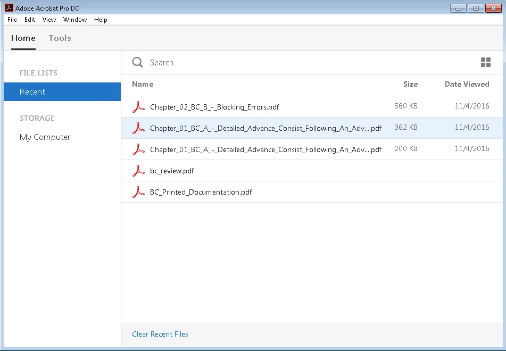506x351 pixels.
Task: Select the Home tab
Action: click(23, 38)
